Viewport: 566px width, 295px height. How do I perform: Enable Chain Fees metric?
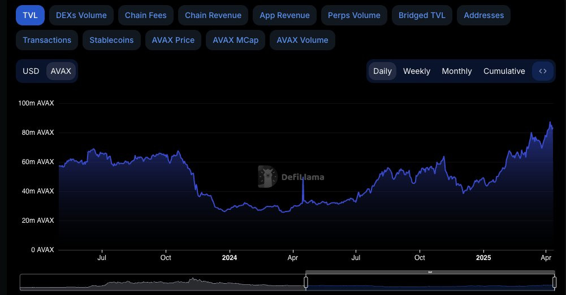[x=146, y=15]
